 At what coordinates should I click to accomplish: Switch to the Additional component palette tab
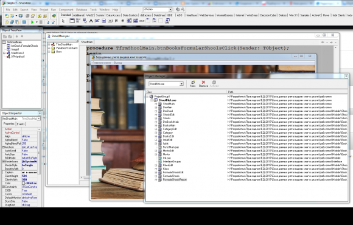click(79, 15)
